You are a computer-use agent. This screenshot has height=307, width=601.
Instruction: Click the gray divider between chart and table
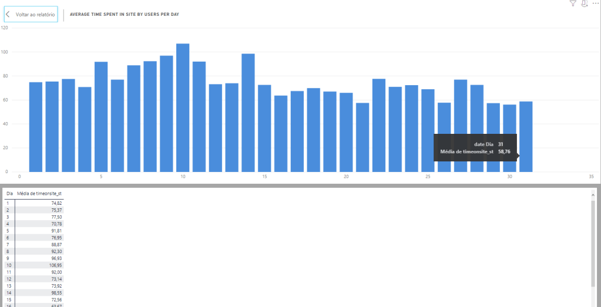[300, 185]
